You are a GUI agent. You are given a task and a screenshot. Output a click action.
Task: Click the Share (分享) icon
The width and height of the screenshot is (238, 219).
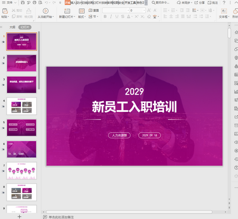(199, 2)
